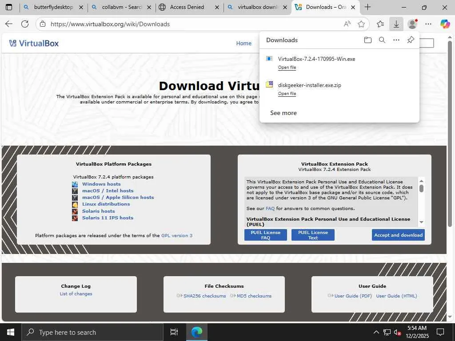Click See more in Downloads panel
455x341 pixels.
tap(283, 113)
